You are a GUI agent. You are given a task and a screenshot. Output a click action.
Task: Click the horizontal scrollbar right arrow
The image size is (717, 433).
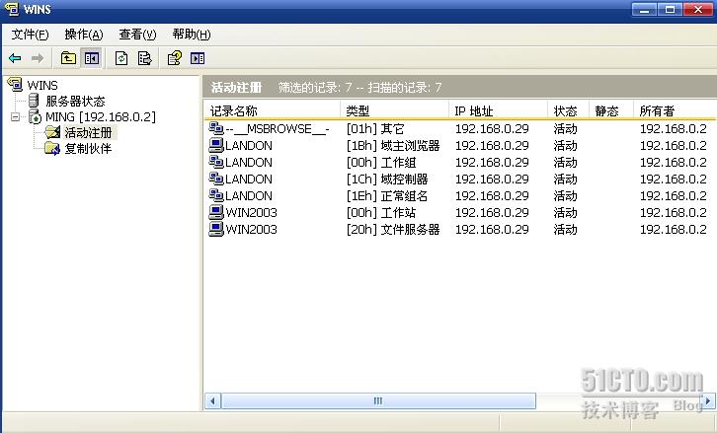coord(708,401)
